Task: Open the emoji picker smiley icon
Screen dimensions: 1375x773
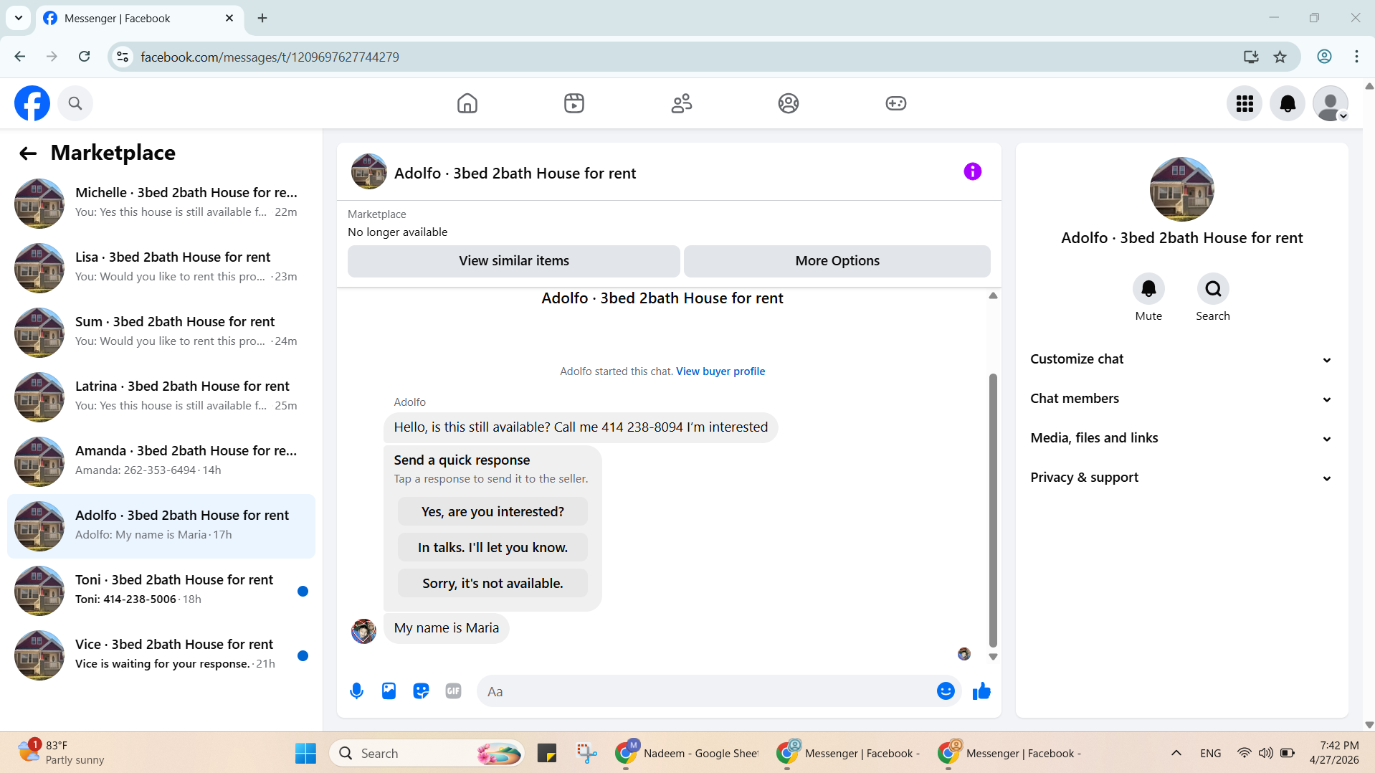Action: 946,691
